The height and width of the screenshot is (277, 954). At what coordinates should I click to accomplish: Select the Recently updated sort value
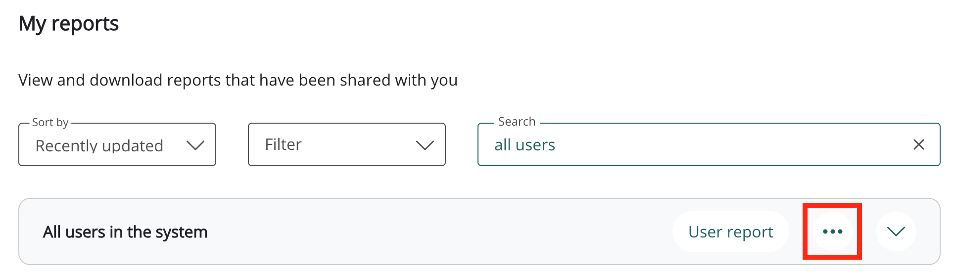99,146
